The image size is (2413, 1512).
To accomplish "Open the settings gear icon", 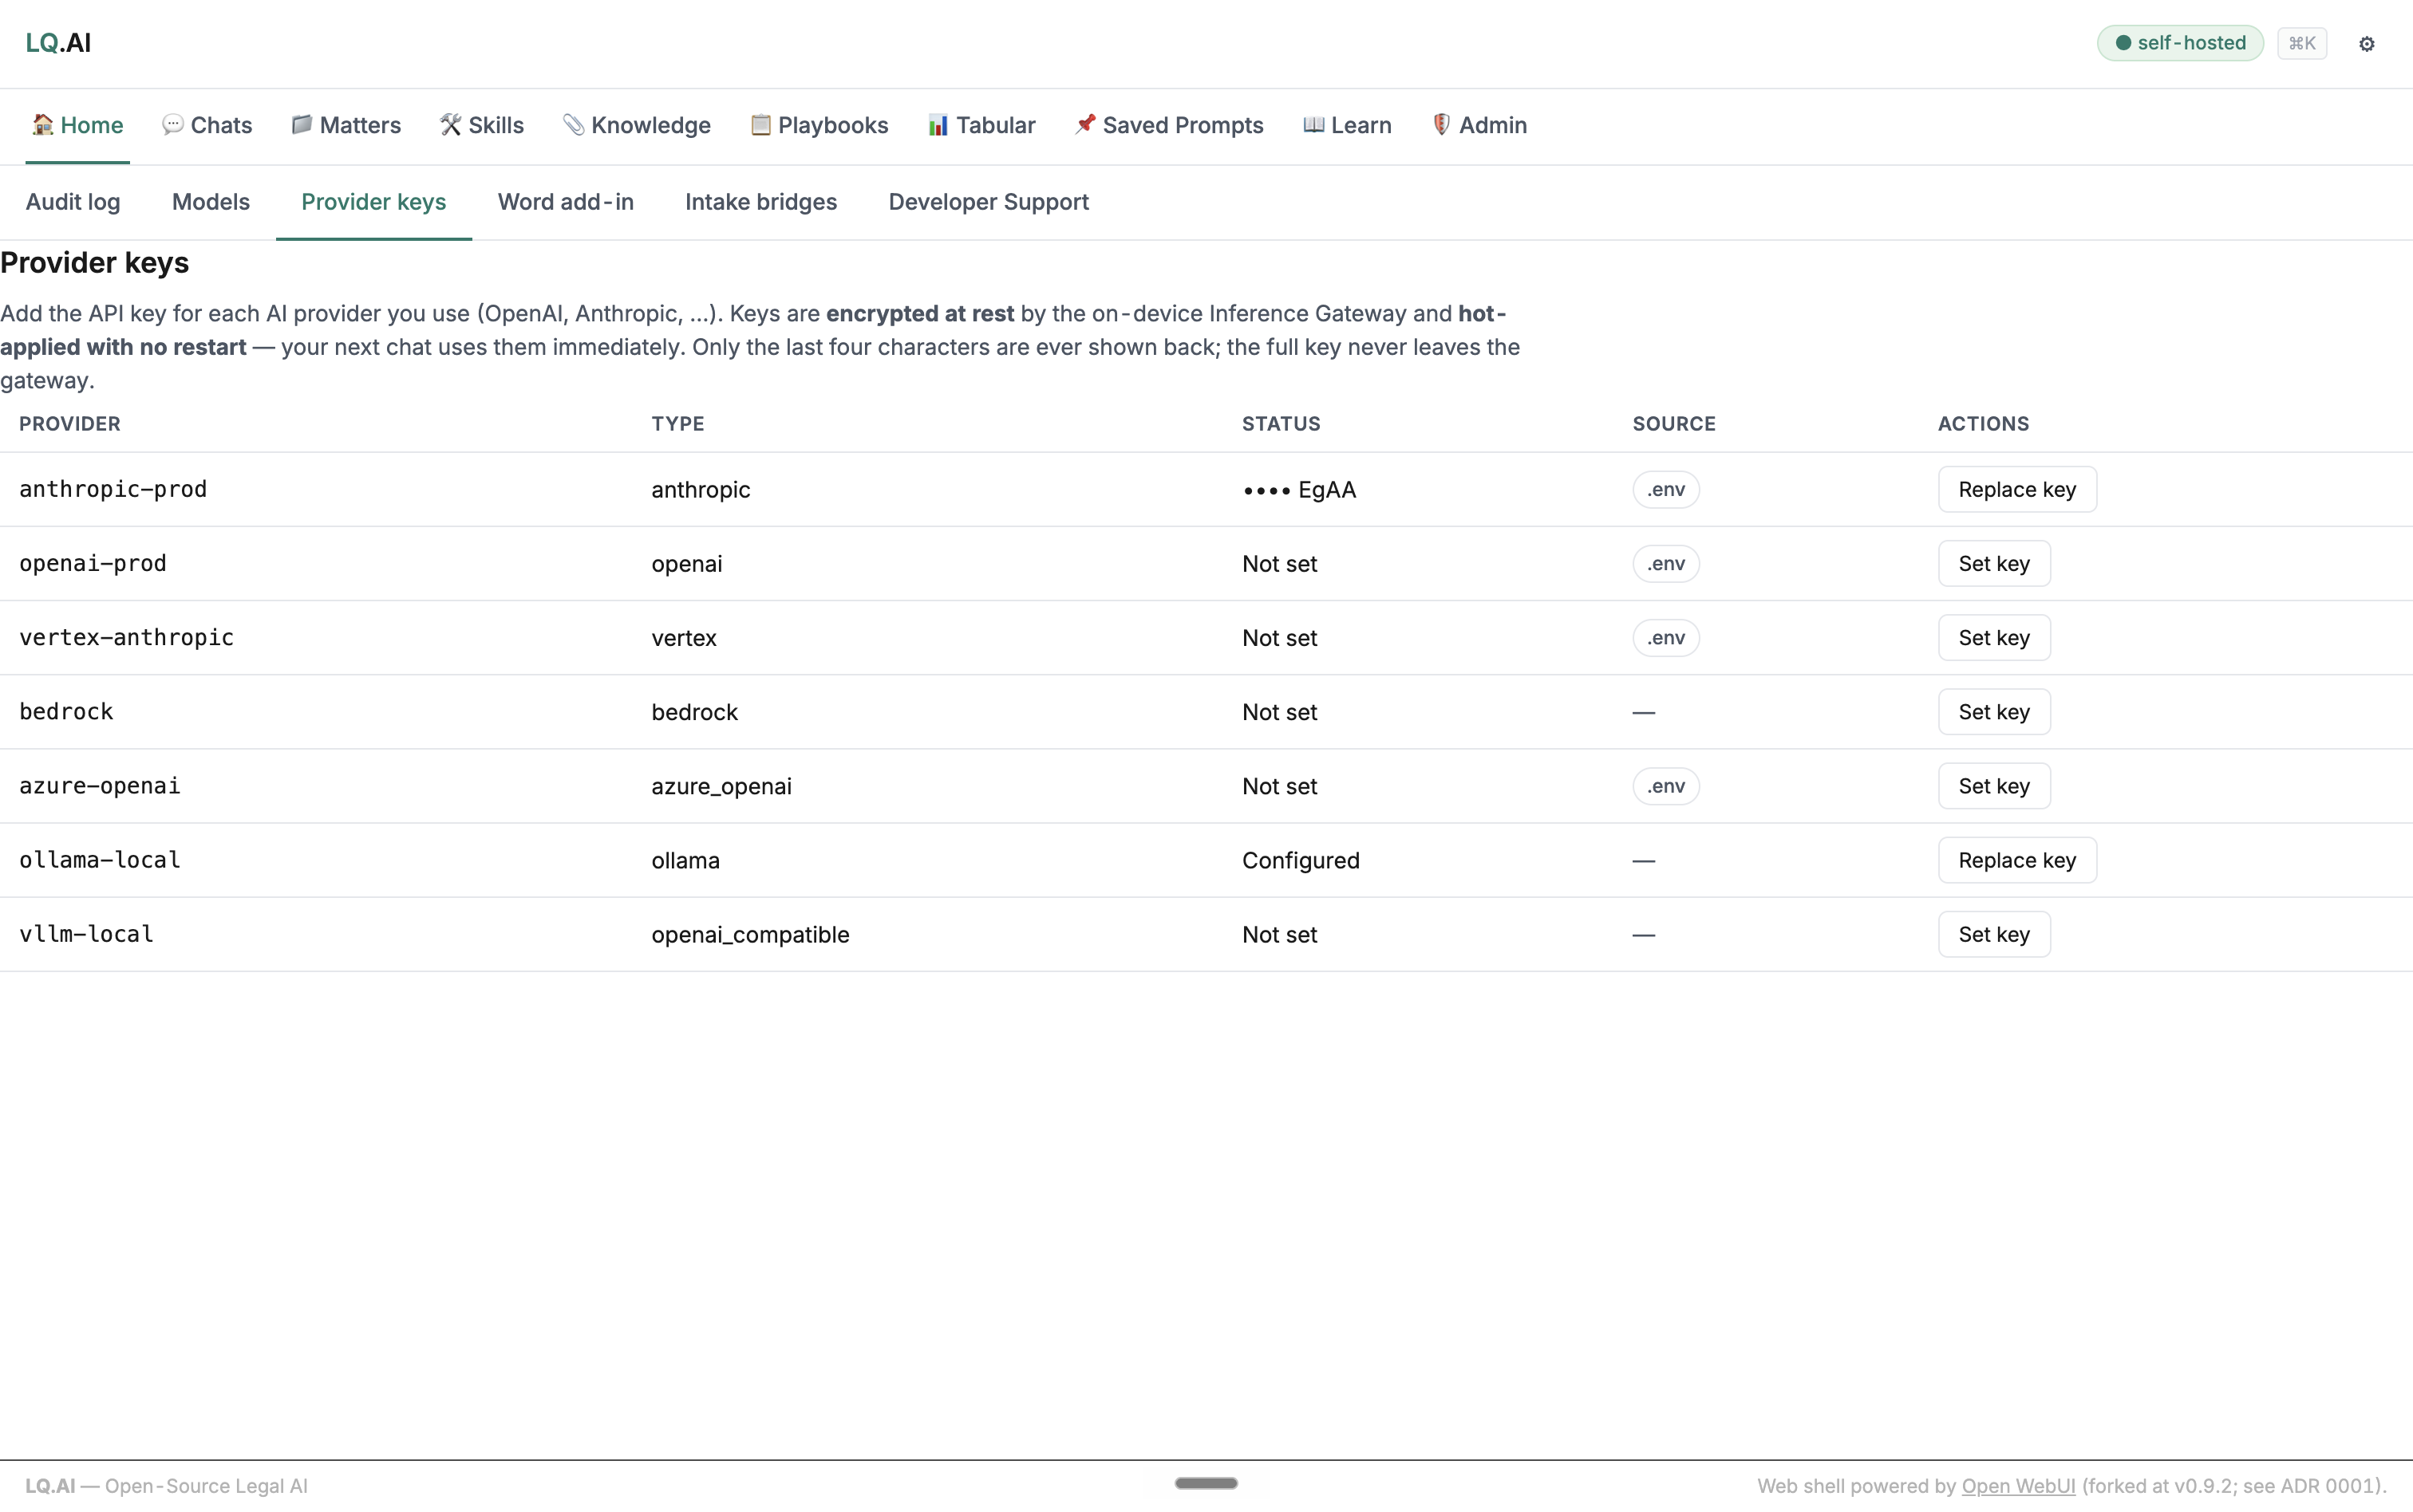I will pos(2366,43).
